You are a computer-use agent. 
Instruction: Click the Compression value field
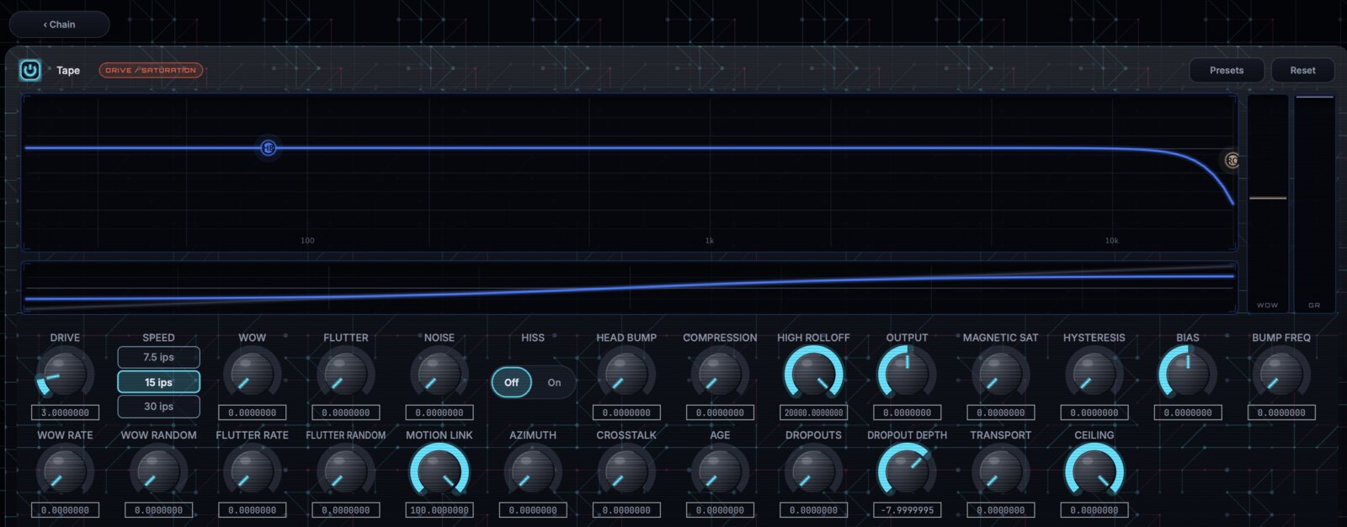point(719,413)
